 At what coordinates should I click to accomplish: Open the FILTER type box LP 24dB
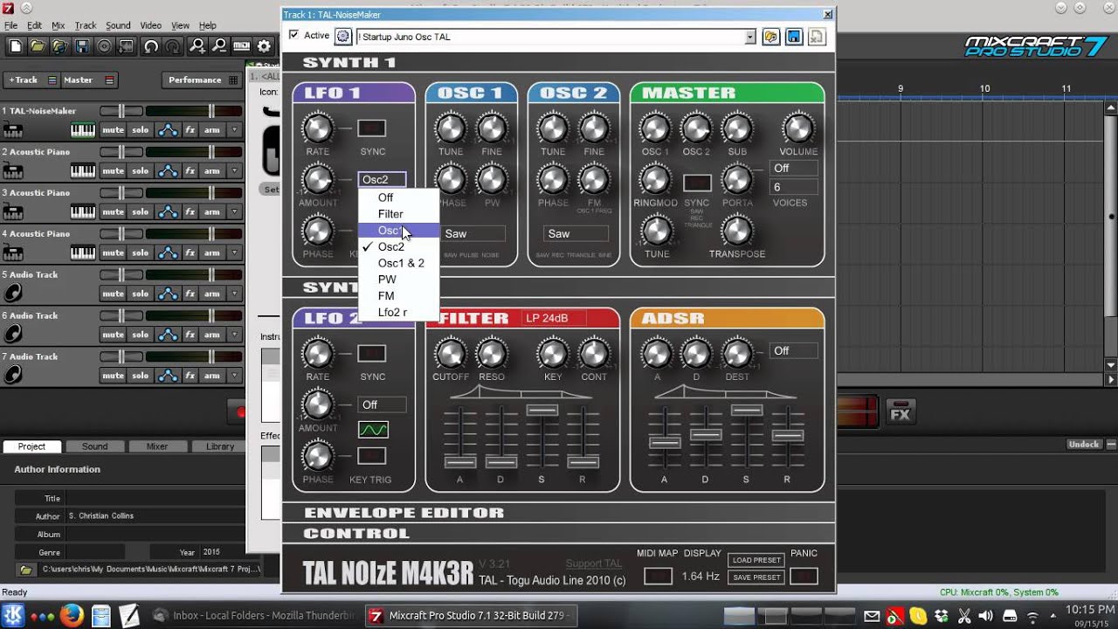(x=556, y=318)
